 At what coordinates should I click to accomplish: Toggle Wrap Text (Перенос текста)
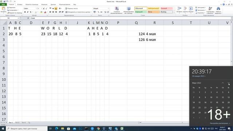72,8
